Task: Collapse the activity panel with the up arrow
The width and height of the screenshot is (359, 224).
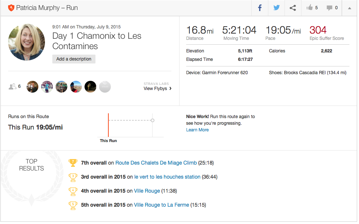Action: 349,8
